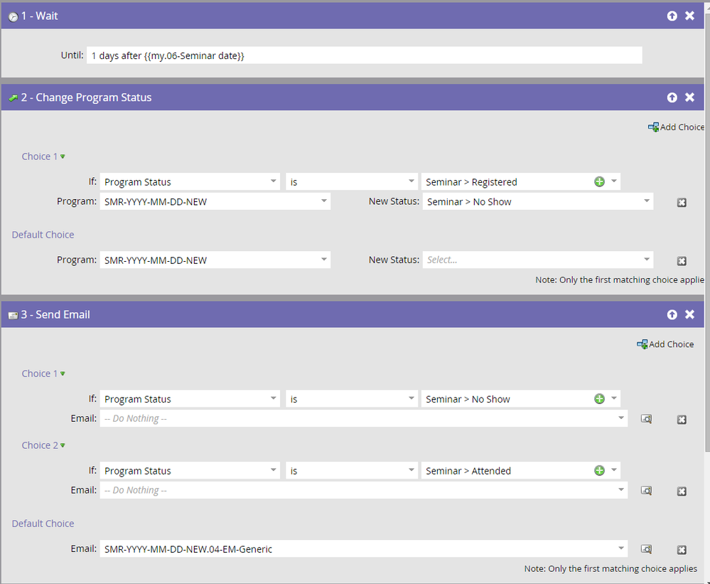Open the Default Choice New Status Select dropdown
This screenshot has height=584, width=710.
coord(537,260)
